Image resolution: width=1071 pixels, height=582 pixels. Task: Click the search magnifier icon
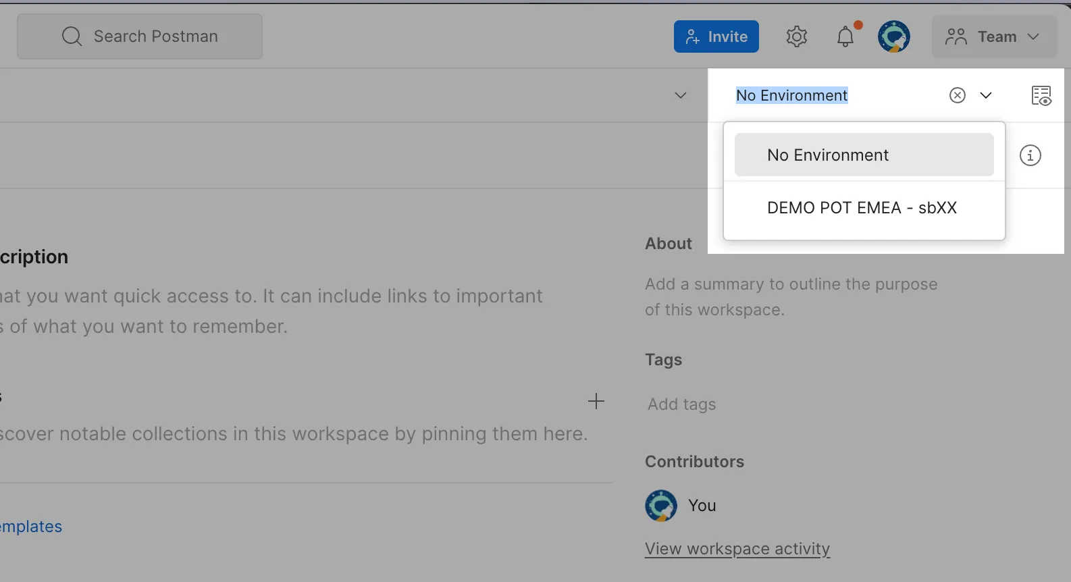[72, 36]
